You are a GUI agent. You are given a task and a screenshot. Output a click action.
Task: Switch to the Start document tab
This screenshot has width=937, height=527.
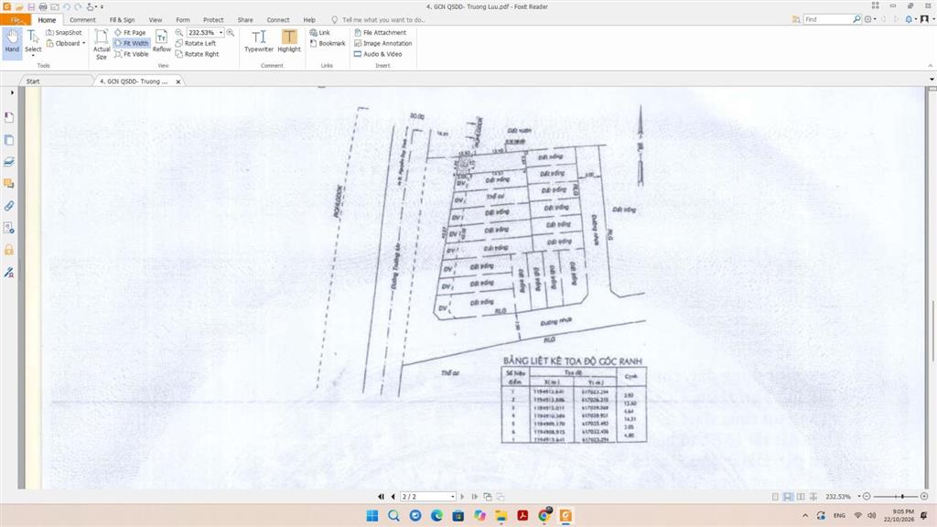(x=33, y=81)
